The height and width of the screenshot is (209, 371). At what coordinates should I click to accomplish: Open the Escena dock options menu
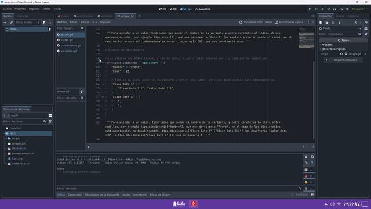(52, 16)
